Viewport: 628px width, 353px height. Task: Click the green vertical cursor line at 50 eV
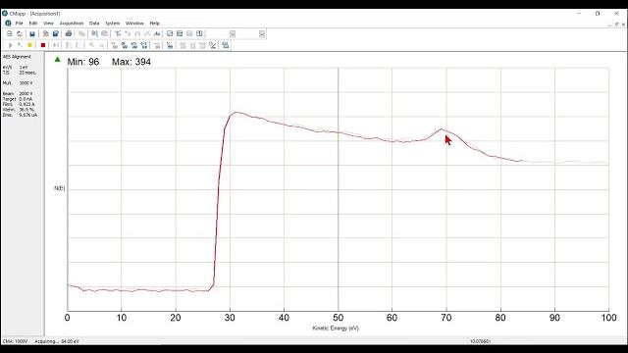click(338, 188)
